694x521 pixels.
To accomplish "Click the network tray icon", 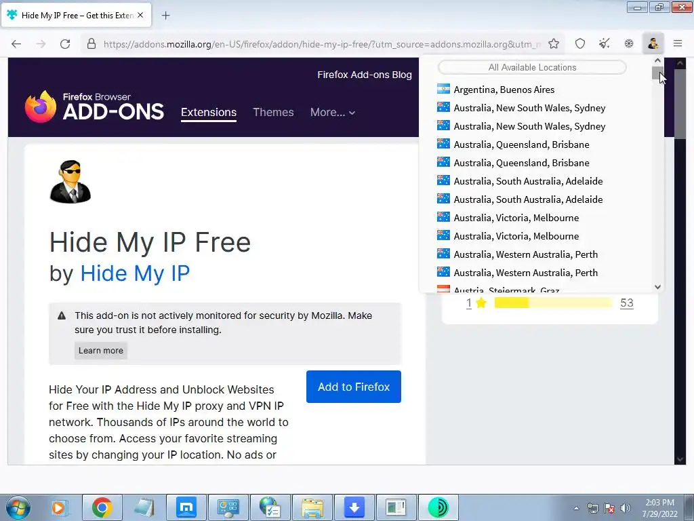I will click(592, 508).
